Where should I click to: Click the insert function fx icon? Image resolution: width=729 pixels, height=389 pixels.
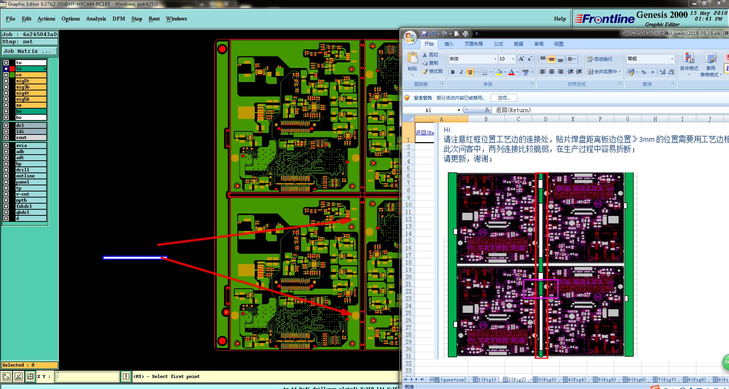tap(487, 110)
